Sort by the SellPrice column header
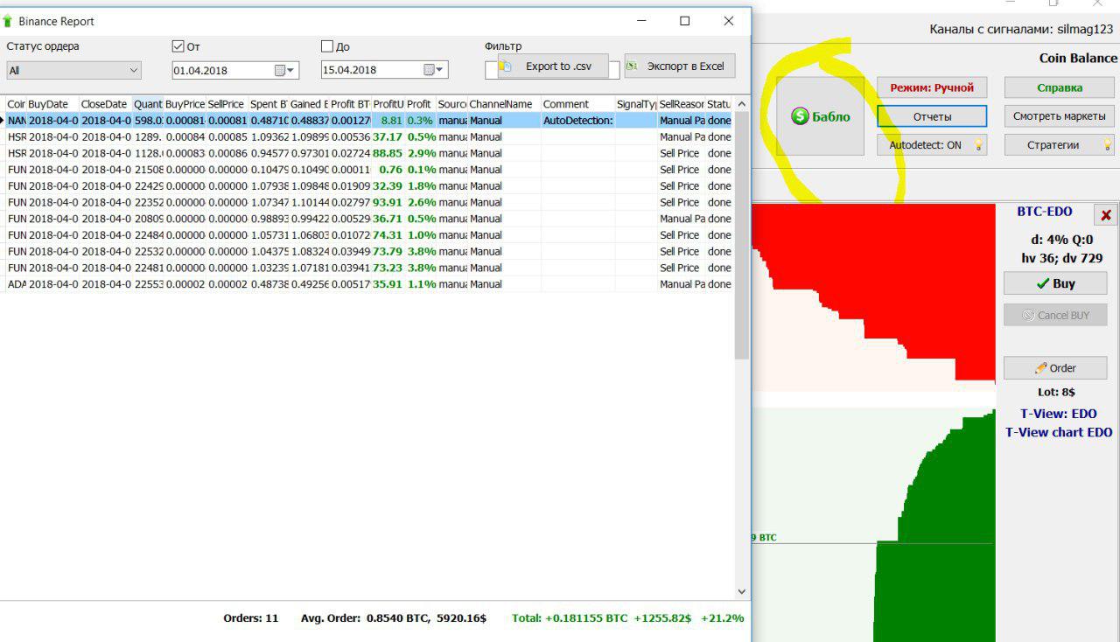The width and height of the screenshot is (1120, 642). tap(227, 104)
